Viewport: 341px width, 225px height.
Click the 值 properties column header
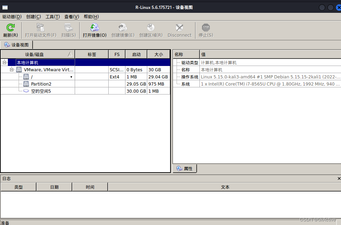tap(270, 55)
